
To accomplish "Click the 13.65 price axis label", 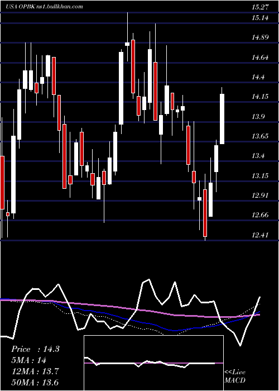I will [x=260, y=136].
